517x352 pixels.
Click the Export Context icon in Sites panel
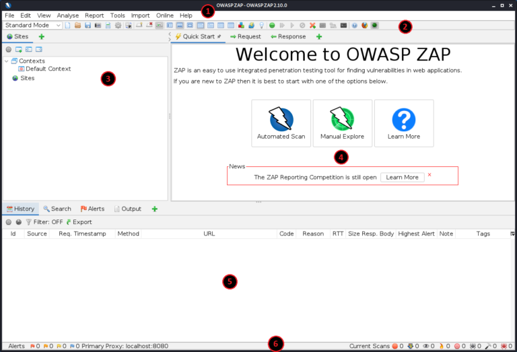click(x=39, y=49)
